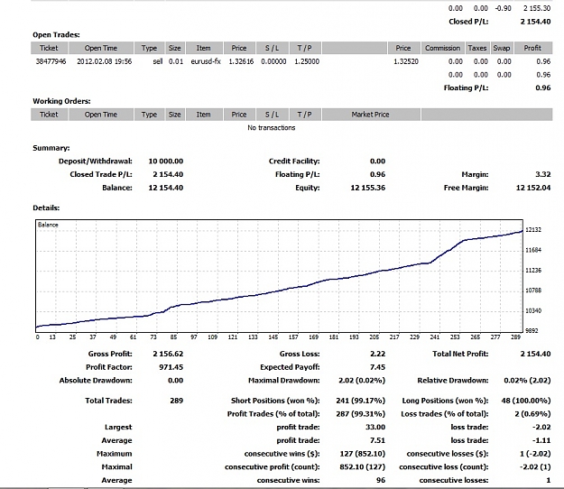
Task: Click the Summary heading
Action: 51,148
